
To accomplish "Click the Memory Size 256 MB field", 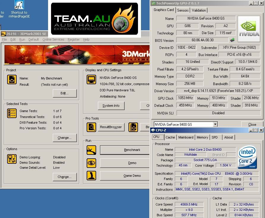I will pos(190,83).
